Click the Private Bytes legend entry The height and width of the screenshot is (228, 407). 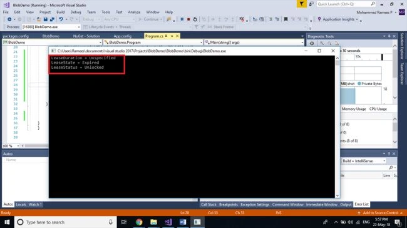[369, 84]
